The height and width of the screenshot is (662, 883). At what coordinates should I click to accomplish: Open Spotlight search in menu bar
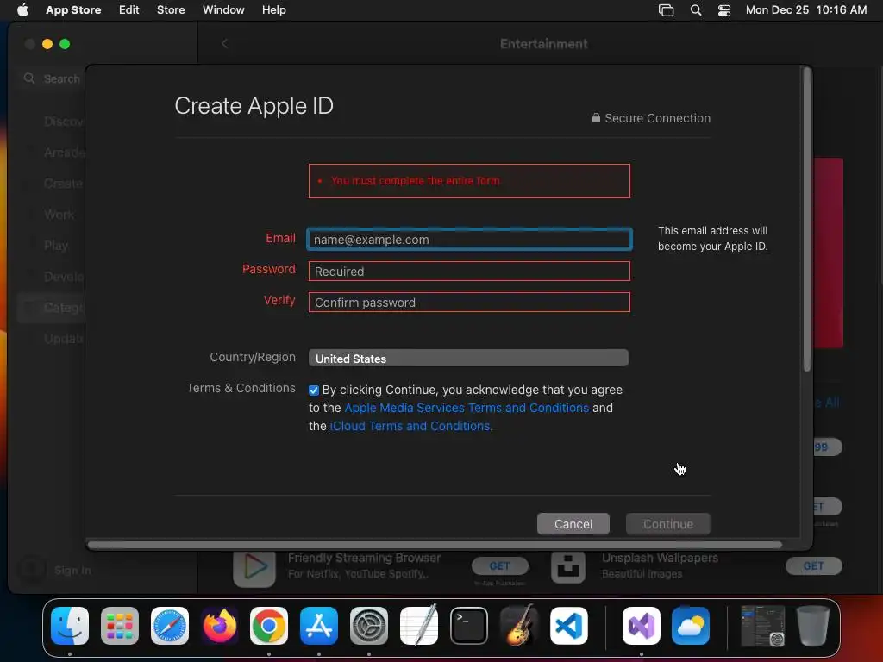(696, 10)
